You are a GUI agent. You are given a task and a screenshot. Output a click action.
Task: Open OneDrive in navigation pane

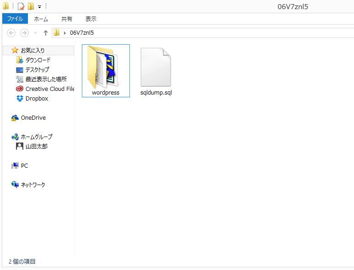33,118
